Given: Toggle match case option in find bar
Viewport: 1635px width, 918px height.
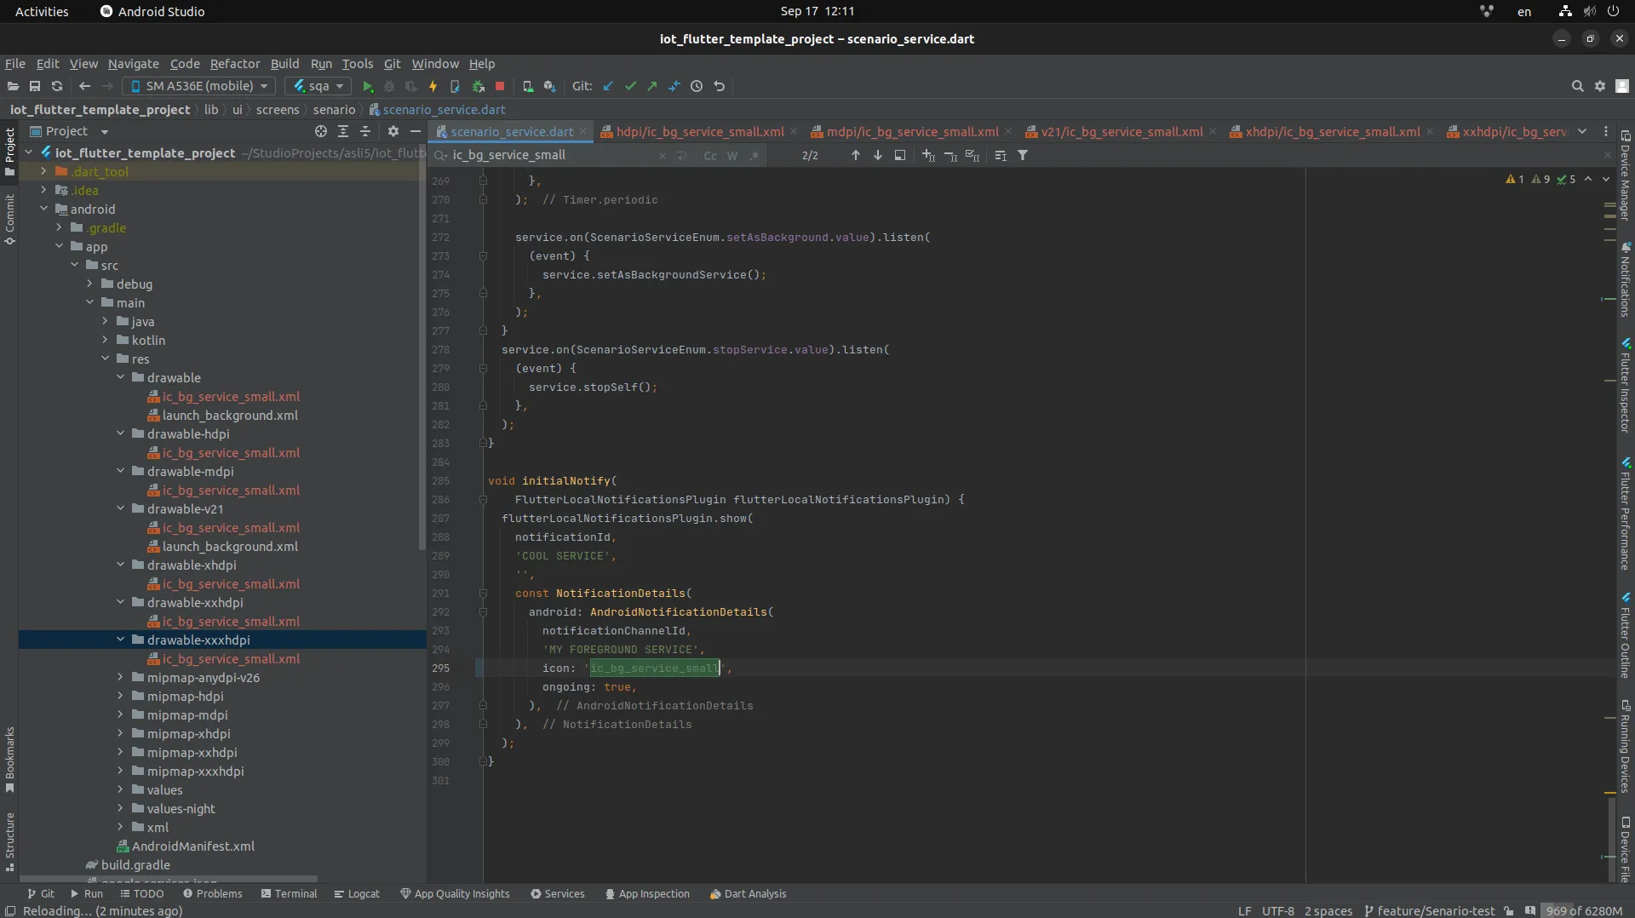Looking at the screenshot, I should tap(709, 156).
